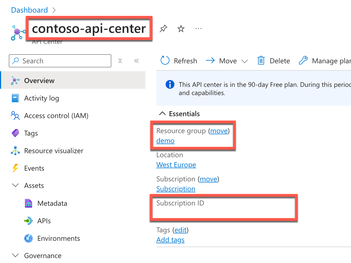Collapse the sidebar using double chevron
351x263 pixels.
[x=137, y=61]
